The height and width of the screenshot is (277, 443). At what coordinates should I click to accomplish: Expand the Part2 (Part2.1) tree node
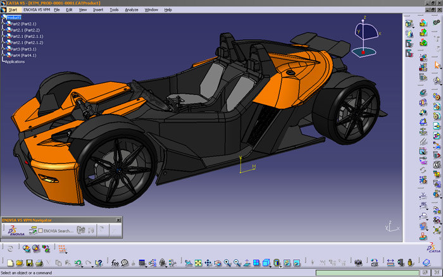pyautogui.click(x=3, y=24)
